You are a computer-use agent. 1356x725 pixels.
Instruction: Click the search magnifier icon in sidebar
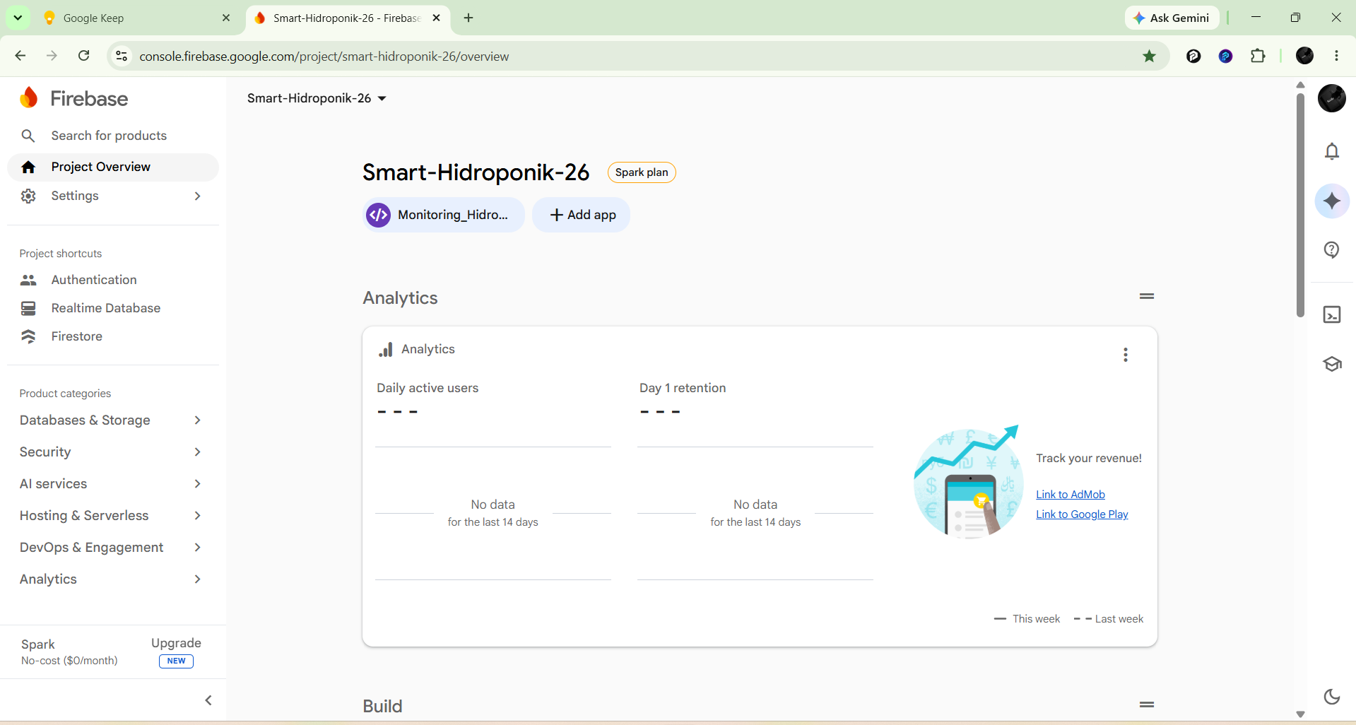[x=28, y=136]
